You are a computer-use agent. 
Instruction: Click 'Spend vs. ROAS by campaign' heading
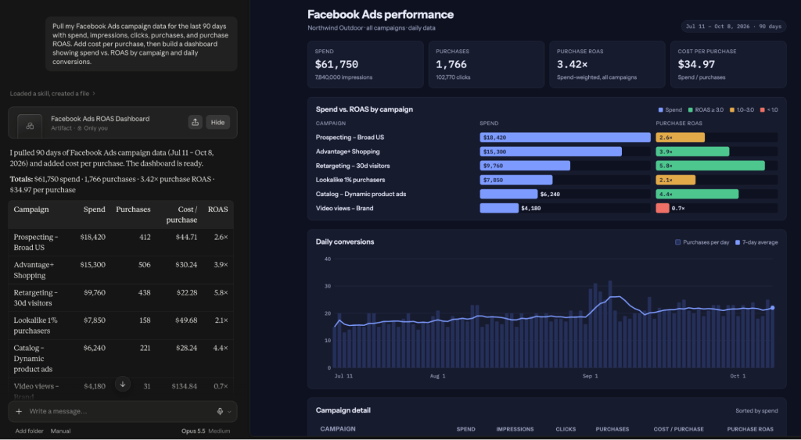tap(365, 109)
